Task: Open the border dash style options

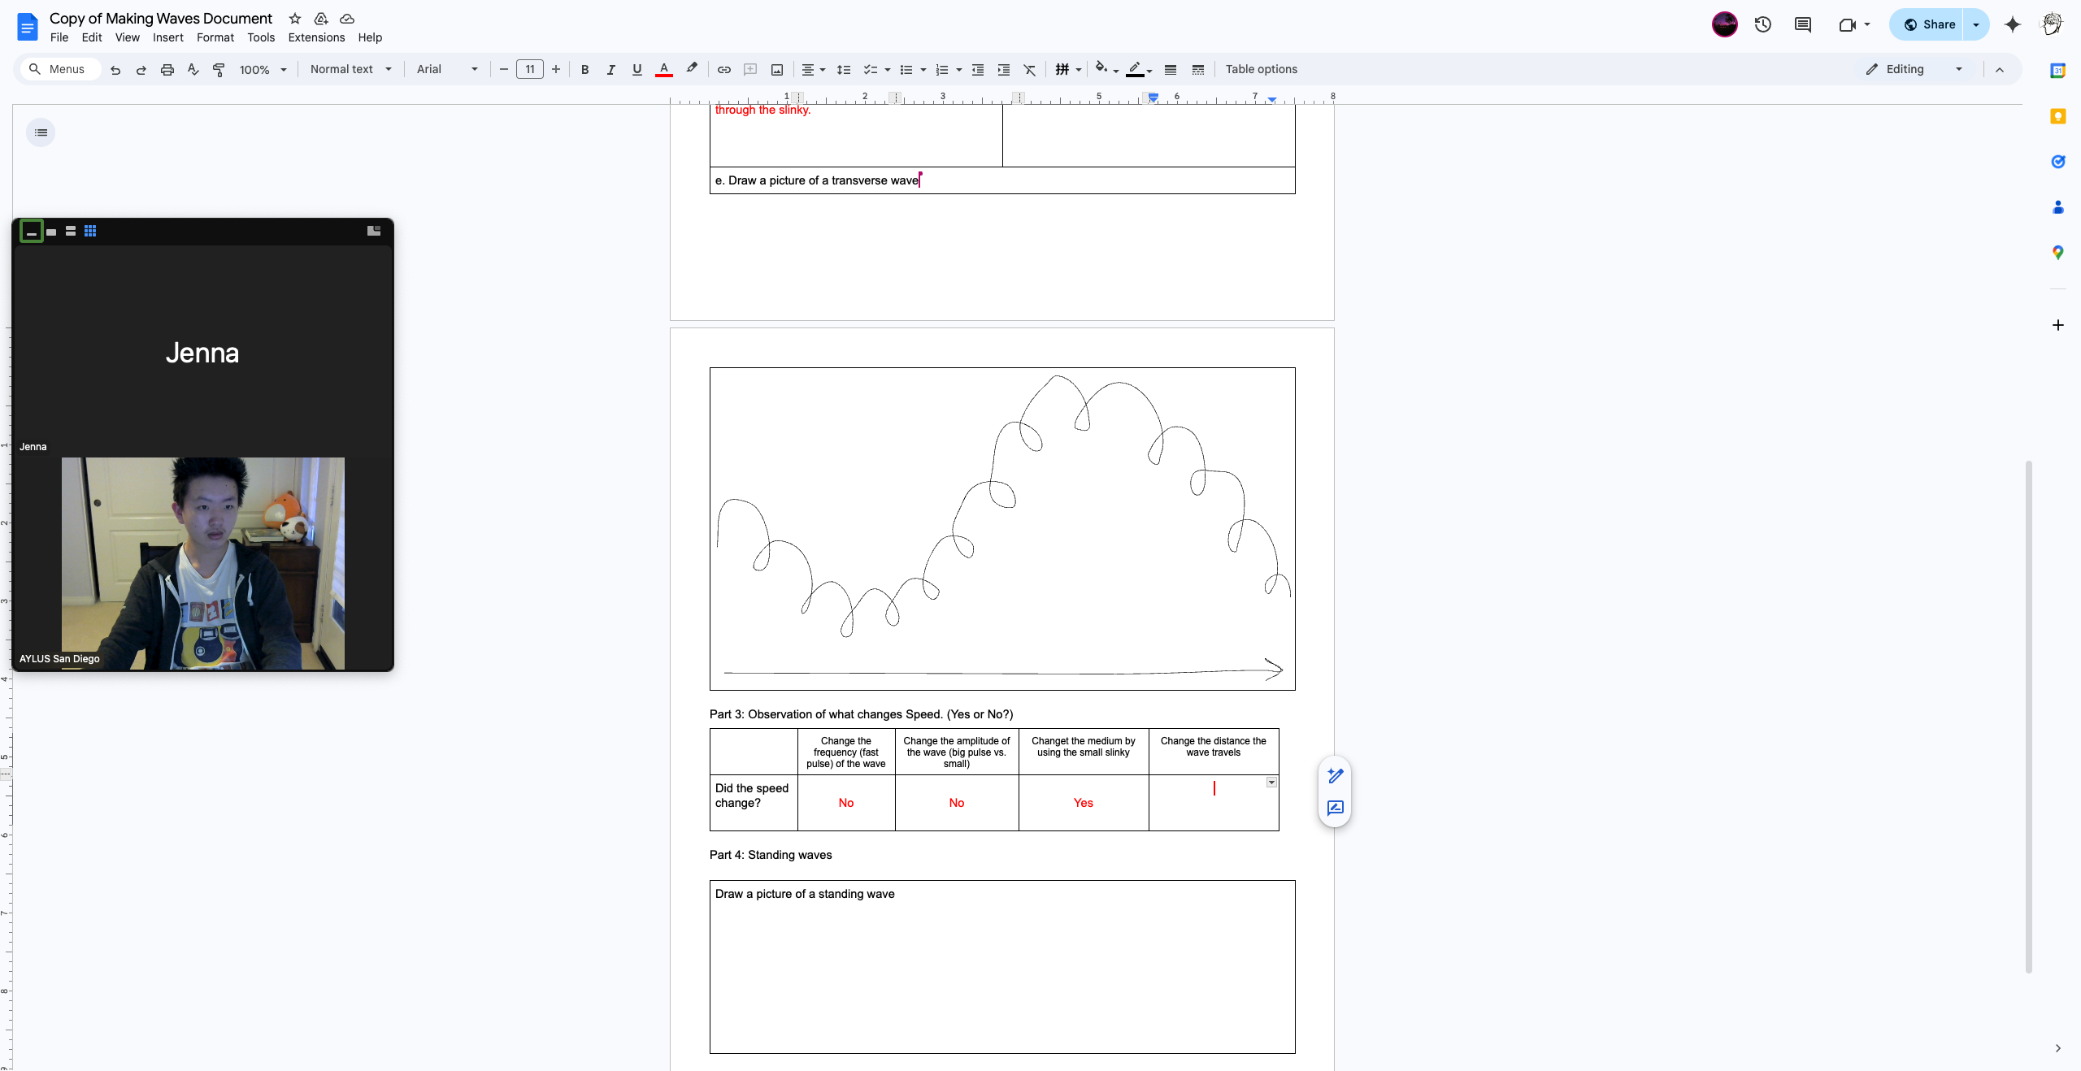Action: tap(1198, 70)
